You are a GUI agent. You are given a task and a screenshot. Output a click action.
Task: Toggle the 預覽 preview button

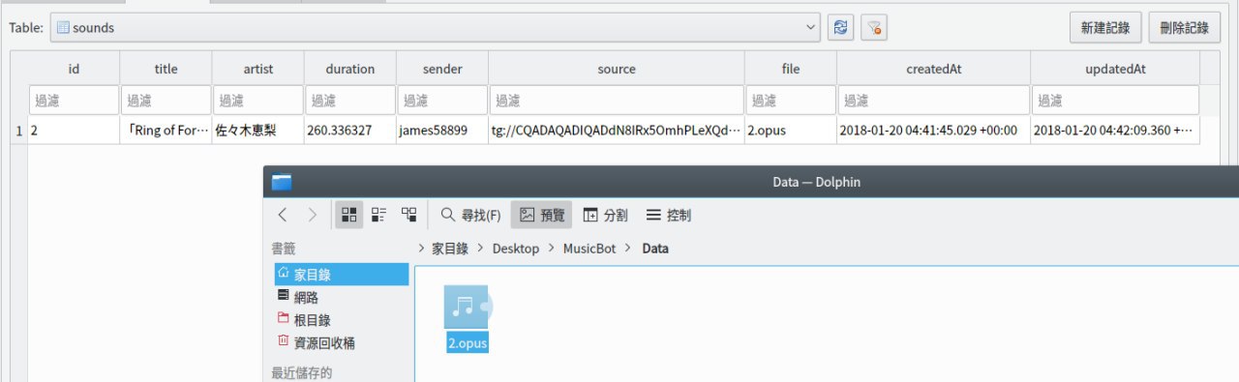[542, 215]
